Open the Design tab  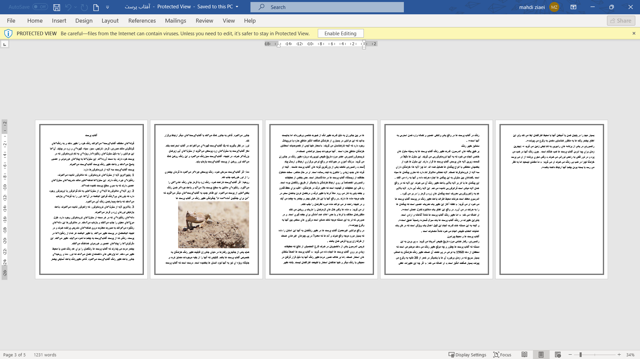click(x=84, y=21)
